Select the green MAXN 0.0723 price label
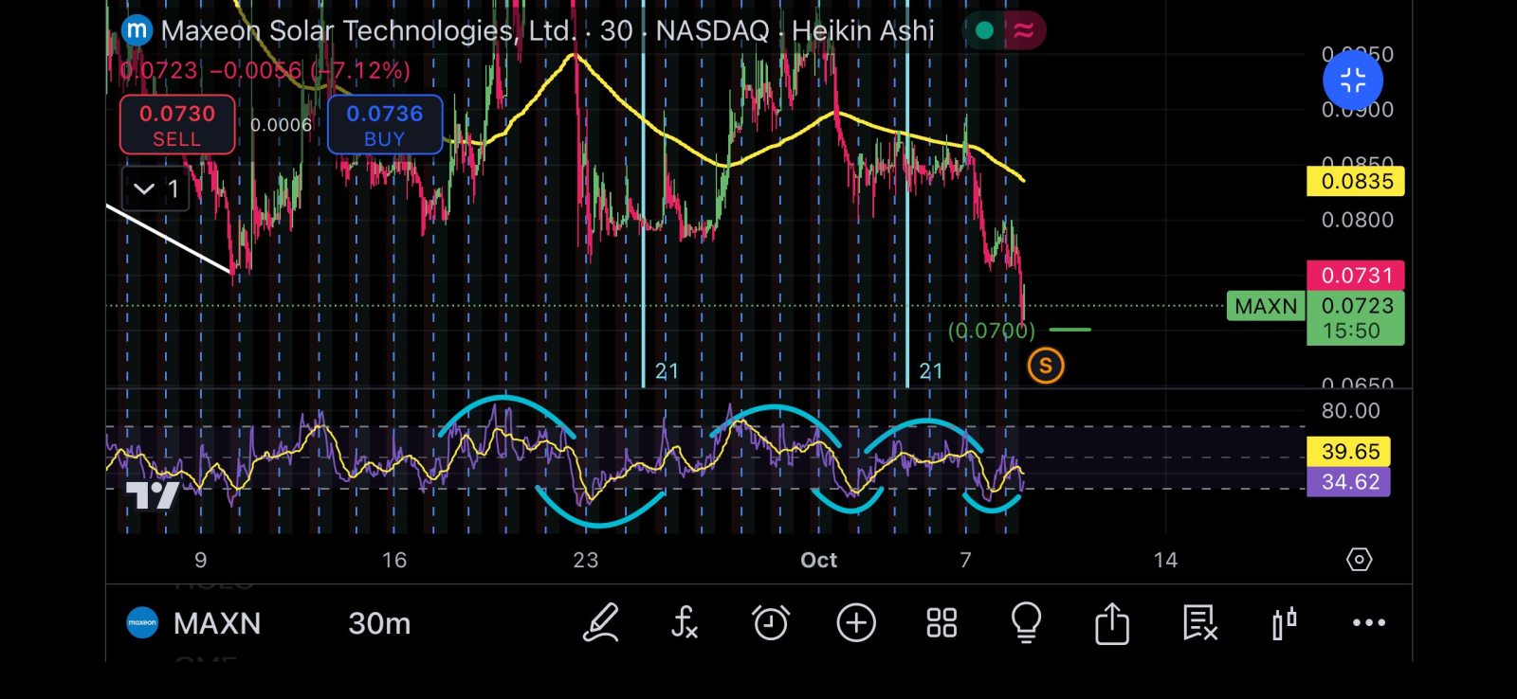 coord(1355,318)
